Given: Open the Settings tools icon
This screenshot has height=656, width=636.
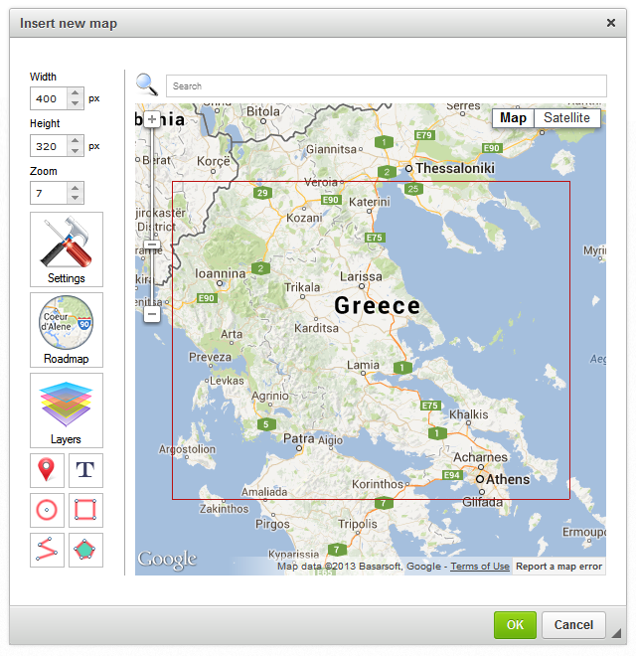Looking at the screenshot, I should point(67,248).
